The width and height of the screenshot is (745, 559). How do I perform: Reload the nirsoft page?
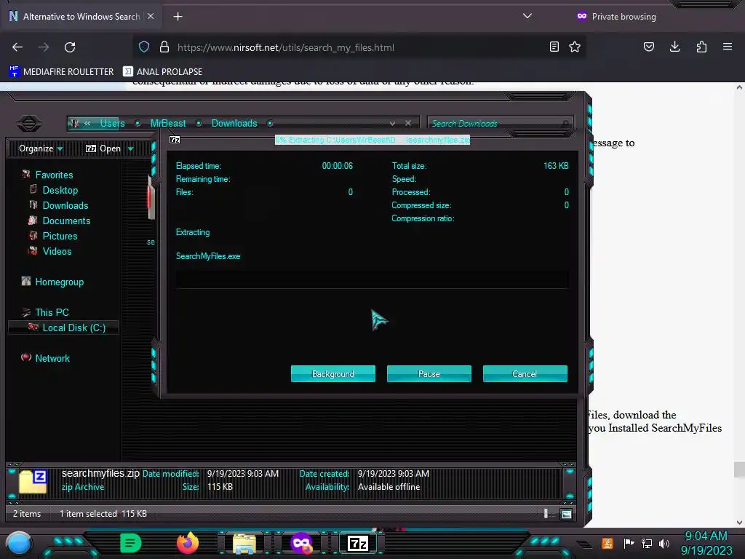click(70, 47)
